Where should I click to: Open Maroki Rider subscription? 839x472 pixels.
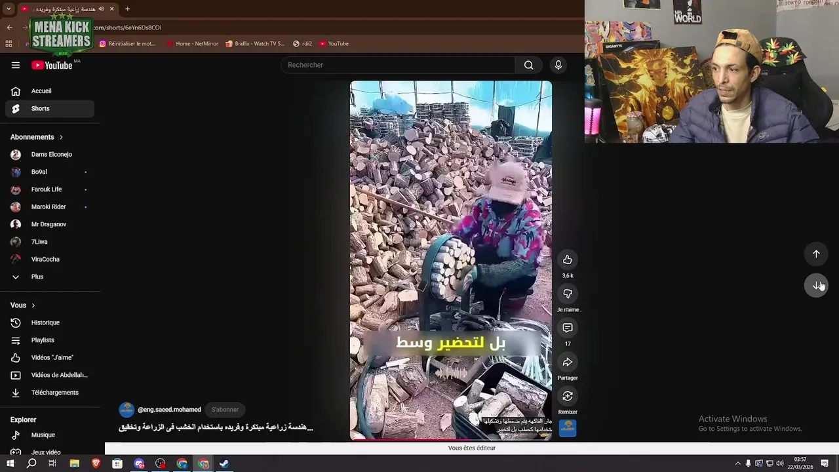(x=50, y=207)
